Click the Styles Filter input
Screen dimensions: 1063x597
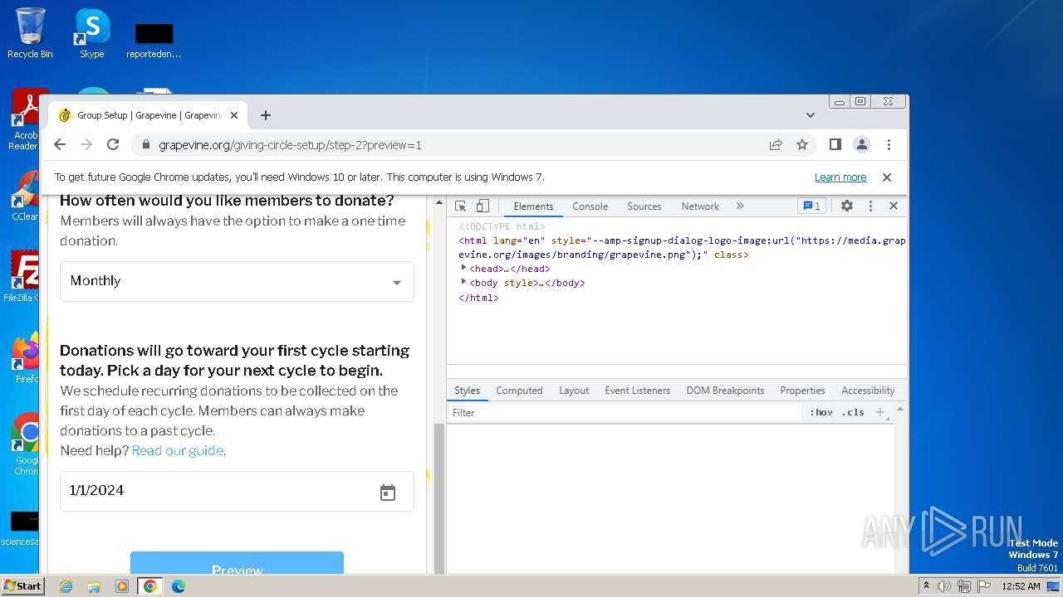coord(625,412)
